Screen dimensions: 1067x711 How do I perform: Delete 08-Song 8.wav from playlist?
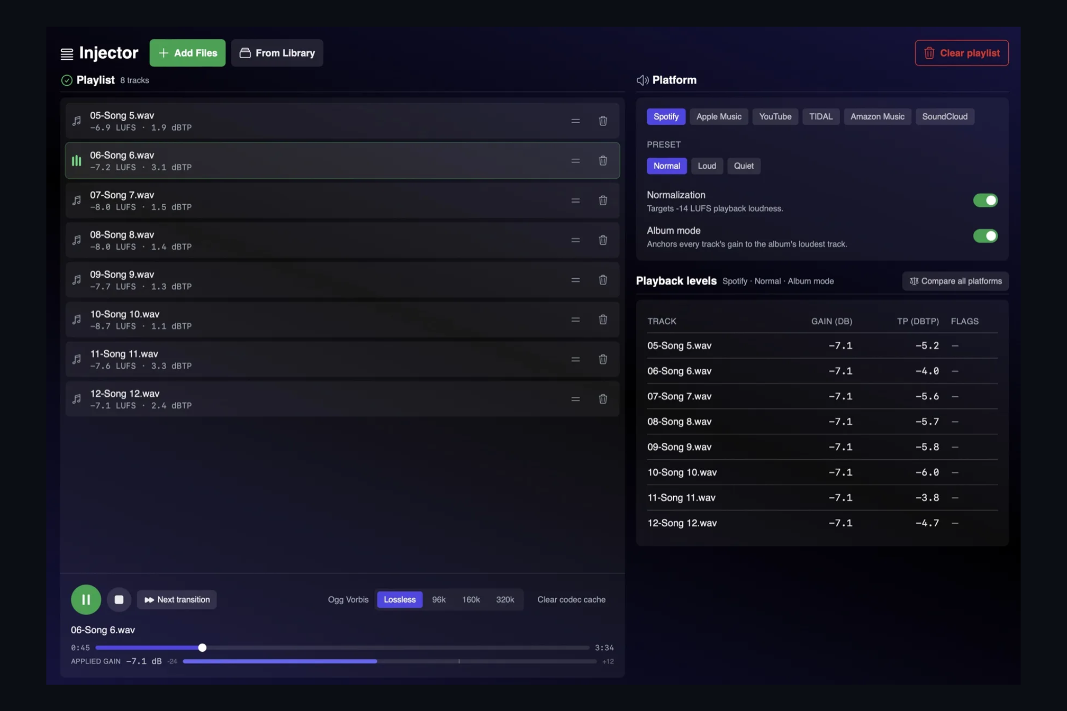click(x=603, y=240)
